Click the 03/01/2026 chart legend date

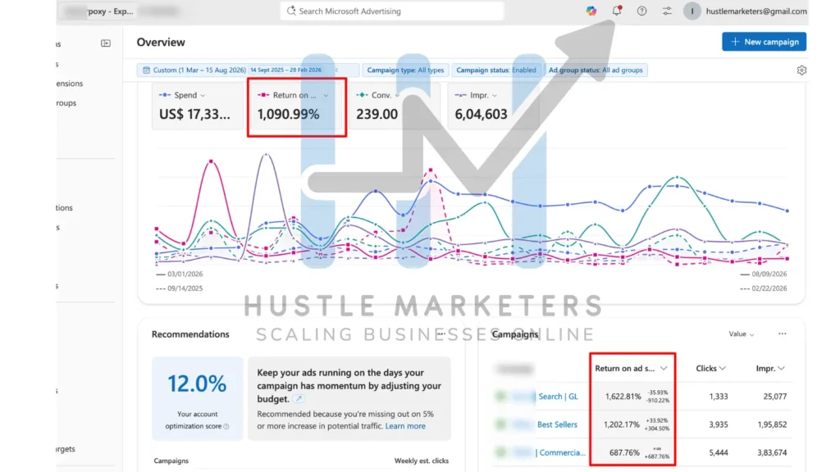(185, 274)
